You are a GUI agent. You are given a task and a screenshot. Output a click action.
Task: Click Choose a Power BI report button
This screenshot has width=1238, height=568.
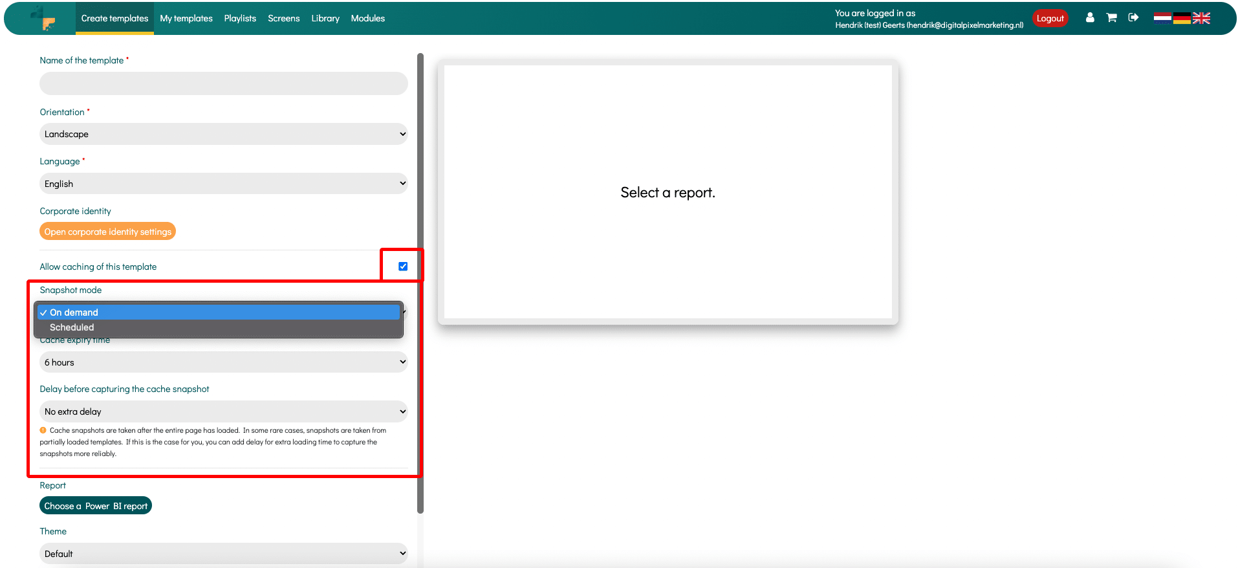96,506
